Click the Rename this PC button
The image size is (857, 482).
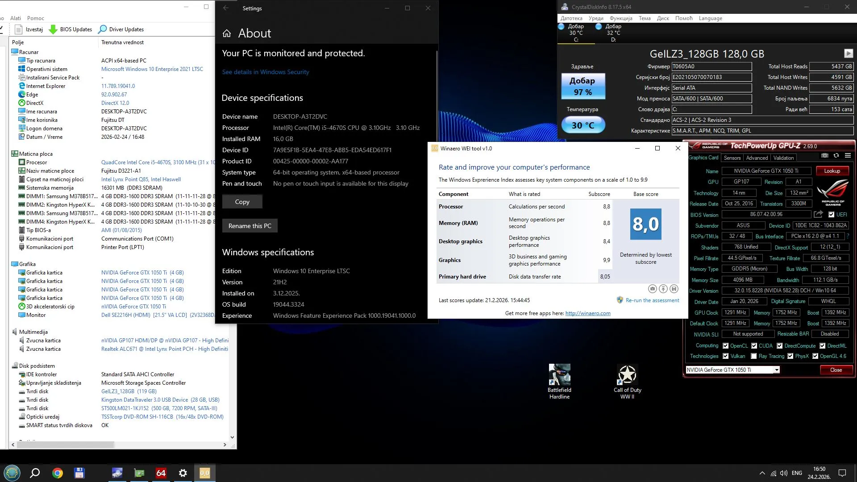click(250, 226)
